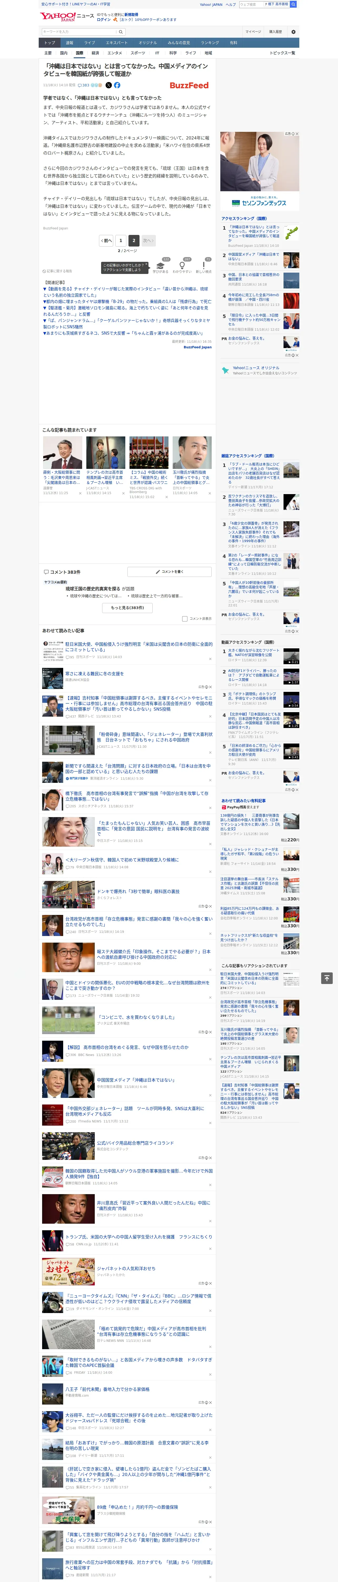Screen dimensions: 338x1582
Task: Click the Yahoo! JAPAN ニュース logo
Action: 67,17
